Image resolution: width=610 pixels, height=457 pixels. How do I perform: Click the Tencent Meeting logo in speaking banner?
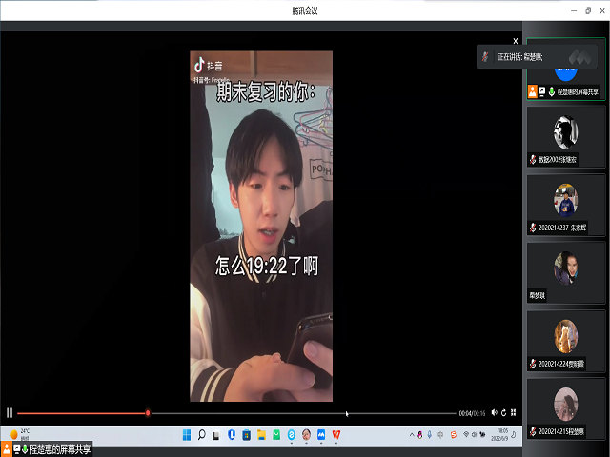point(580,57)
